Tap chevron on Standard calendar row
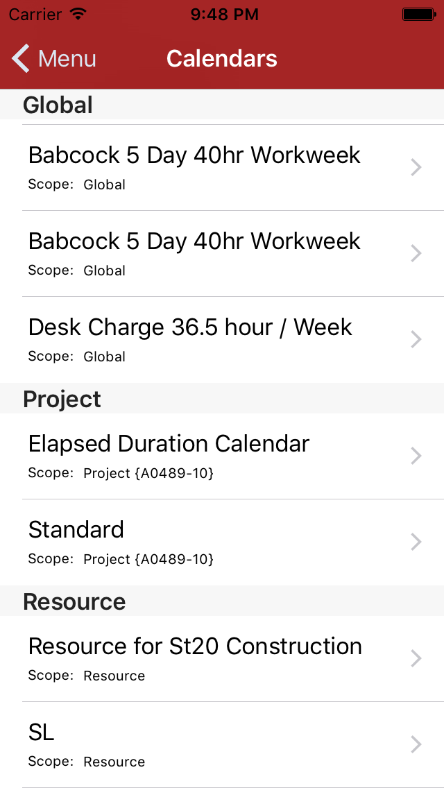 tap(416, 542)
